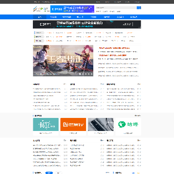Screen dimensions: 174x174
Task: Select the highlighted Home tab in the blue navigation bar
Action: (40, 17)
